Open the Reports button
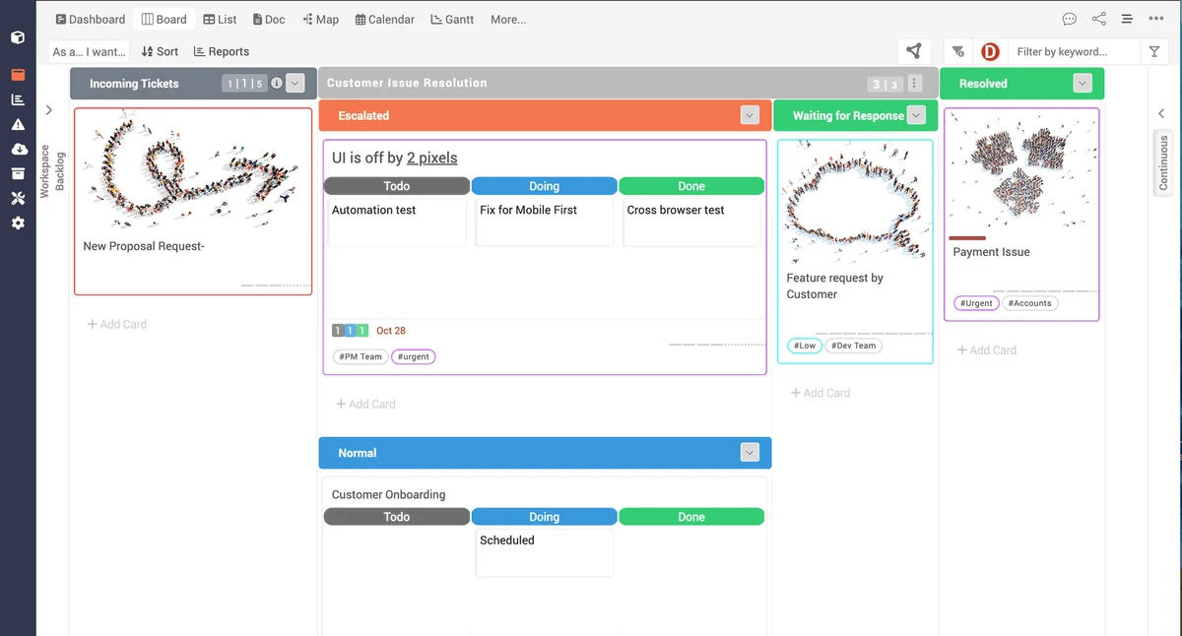Image resolution: width=1182 pixels, height=636 pixels. tap(221, 51)
